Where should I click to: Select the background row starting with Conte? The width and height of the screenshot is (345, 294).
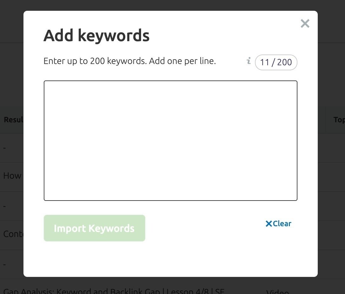13,234
